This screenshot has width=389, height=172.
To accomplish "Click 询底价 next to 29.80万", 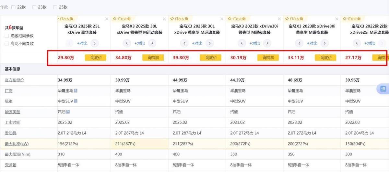I will click(96, 58).
